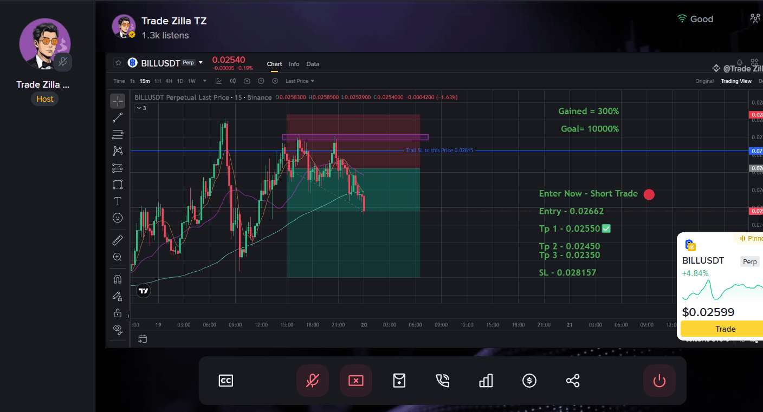The height and width of the screenshot is (412, 763).
Task: Open the Fibonacci retracement tool
Action: [118, 134]
